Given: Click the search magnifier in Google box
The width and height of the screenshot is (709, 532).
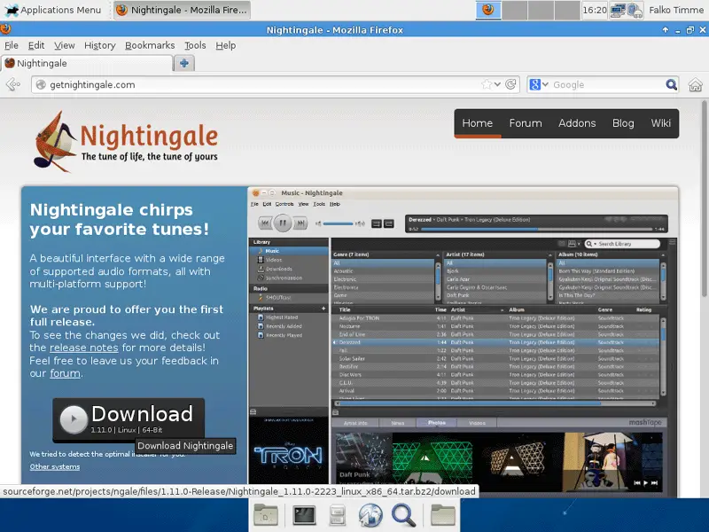Looking at the screenshot, I should click(672, 84).
